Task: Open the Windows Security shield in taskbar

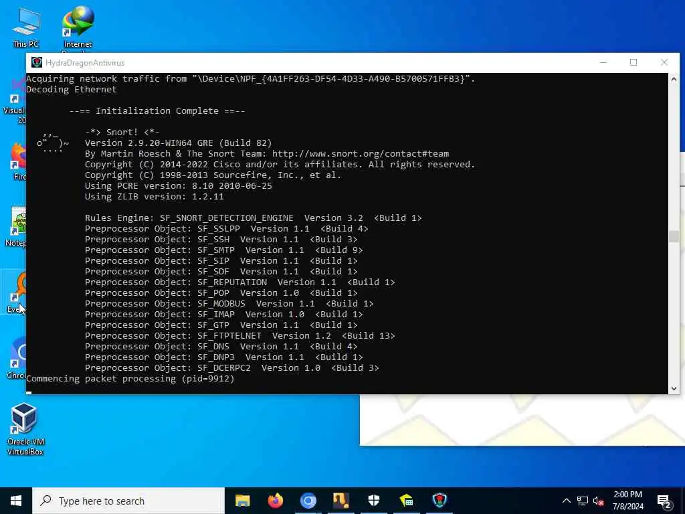Action: [x=373, y=501]
